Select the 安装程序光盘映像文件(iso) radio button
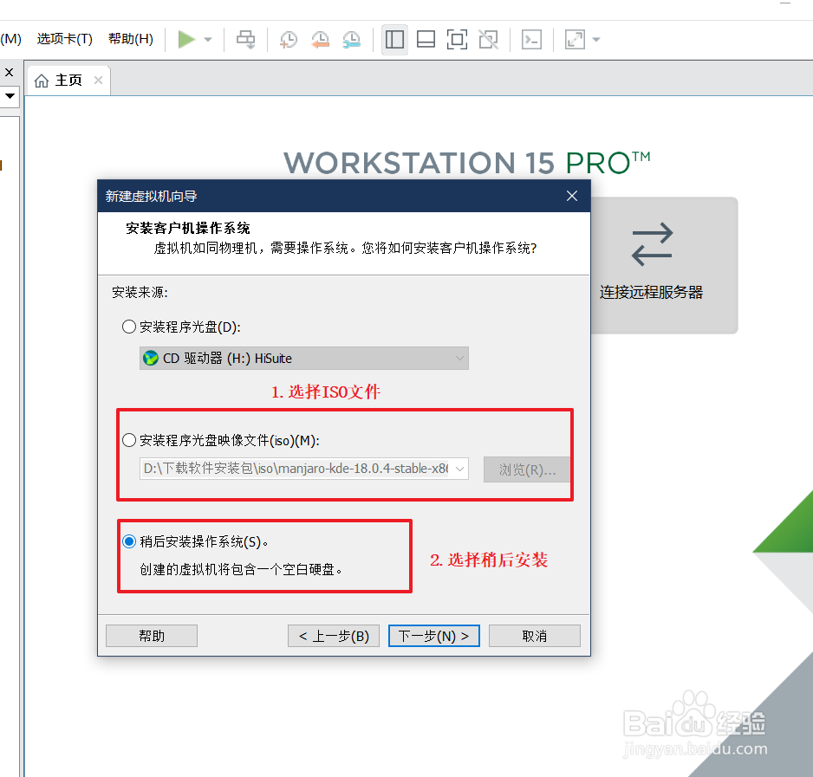This screenshot has height=777, width=813. point(129,440)
